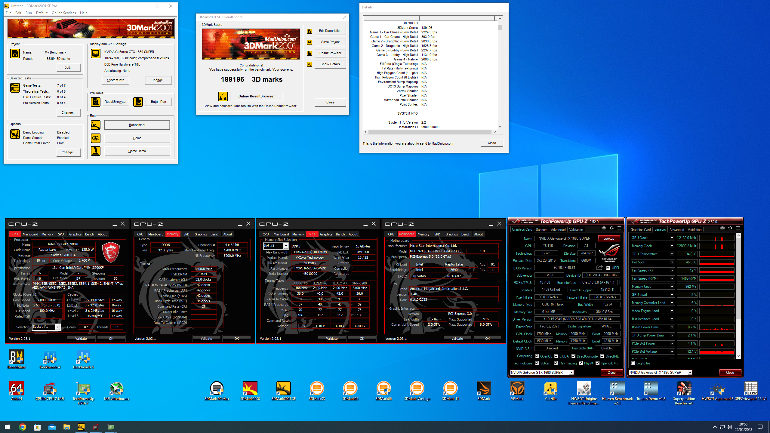Toggle CUDA checkbox in GPU-Z
770x433 pixels.
pos(556,356)
